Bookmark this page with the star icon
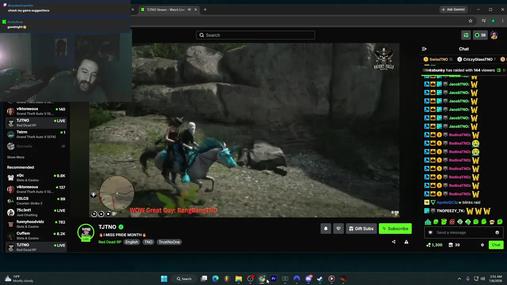 click(x=471, y=21)
